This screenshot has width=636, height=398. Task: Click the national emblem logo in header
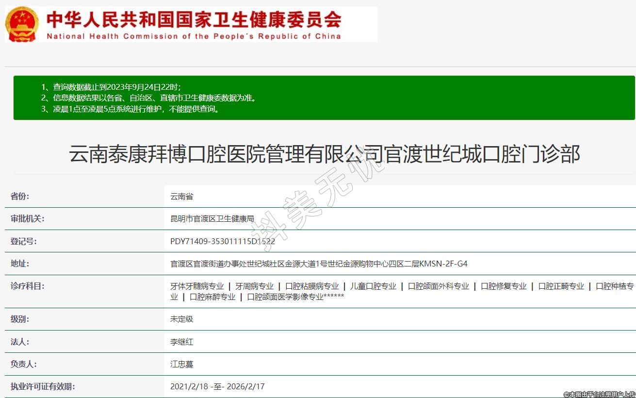(x=22, y=24)
